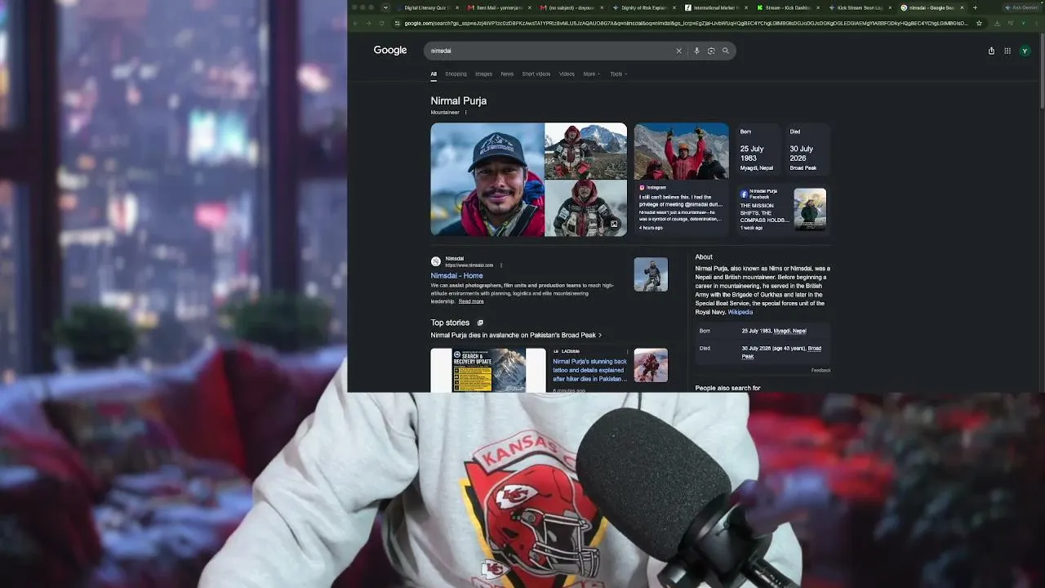Viewport: 1045px width, 588px height.
Task: Open the Ask Gemini button
Action: [1021, 7]
